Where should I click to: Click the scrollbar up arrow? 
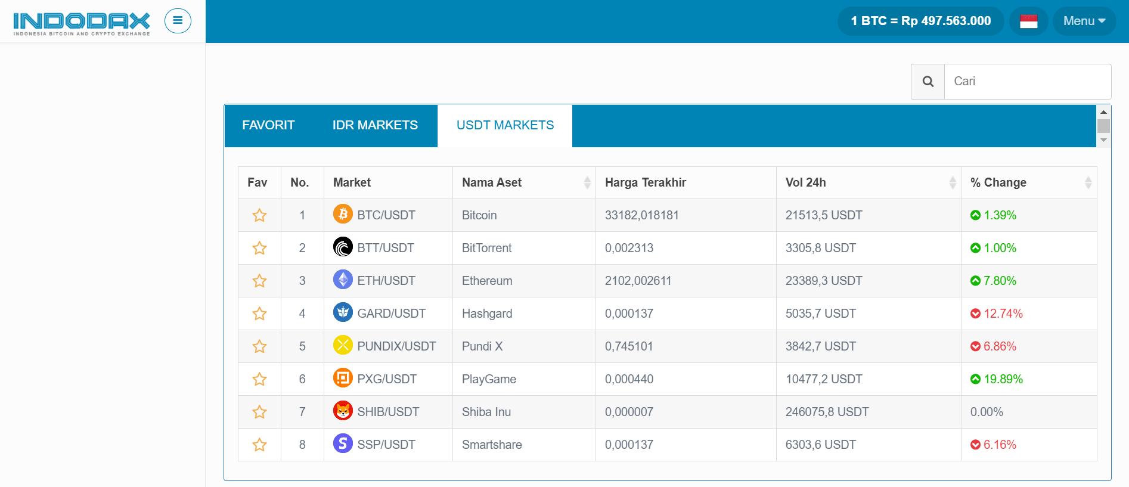(1103, 112)
